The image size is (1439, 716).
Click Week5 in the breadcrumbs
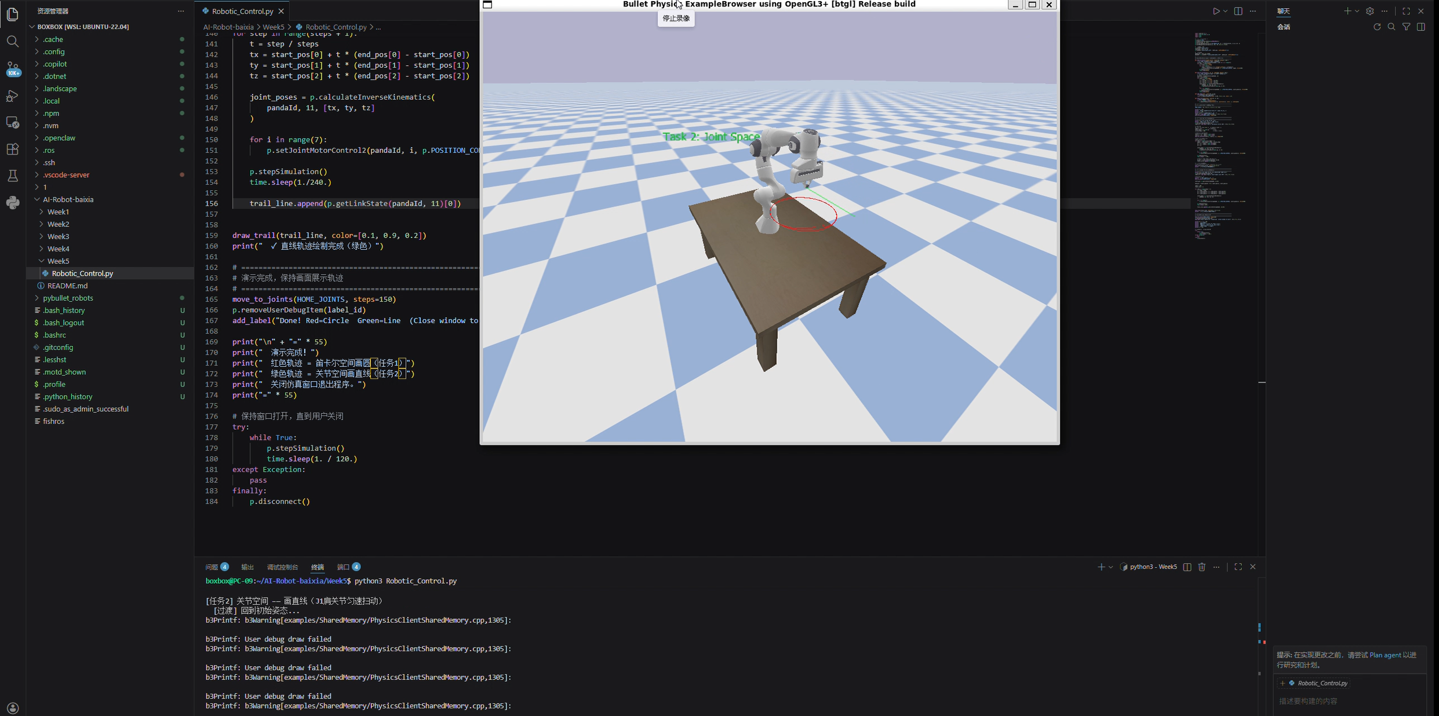[x=274, y=27]
